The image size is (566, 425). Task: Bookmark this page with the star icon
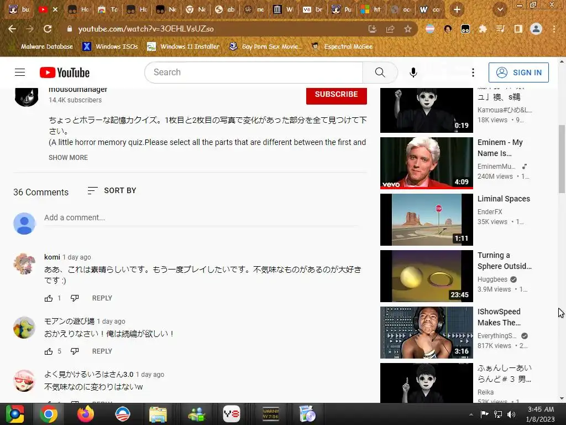pos(407,29)
